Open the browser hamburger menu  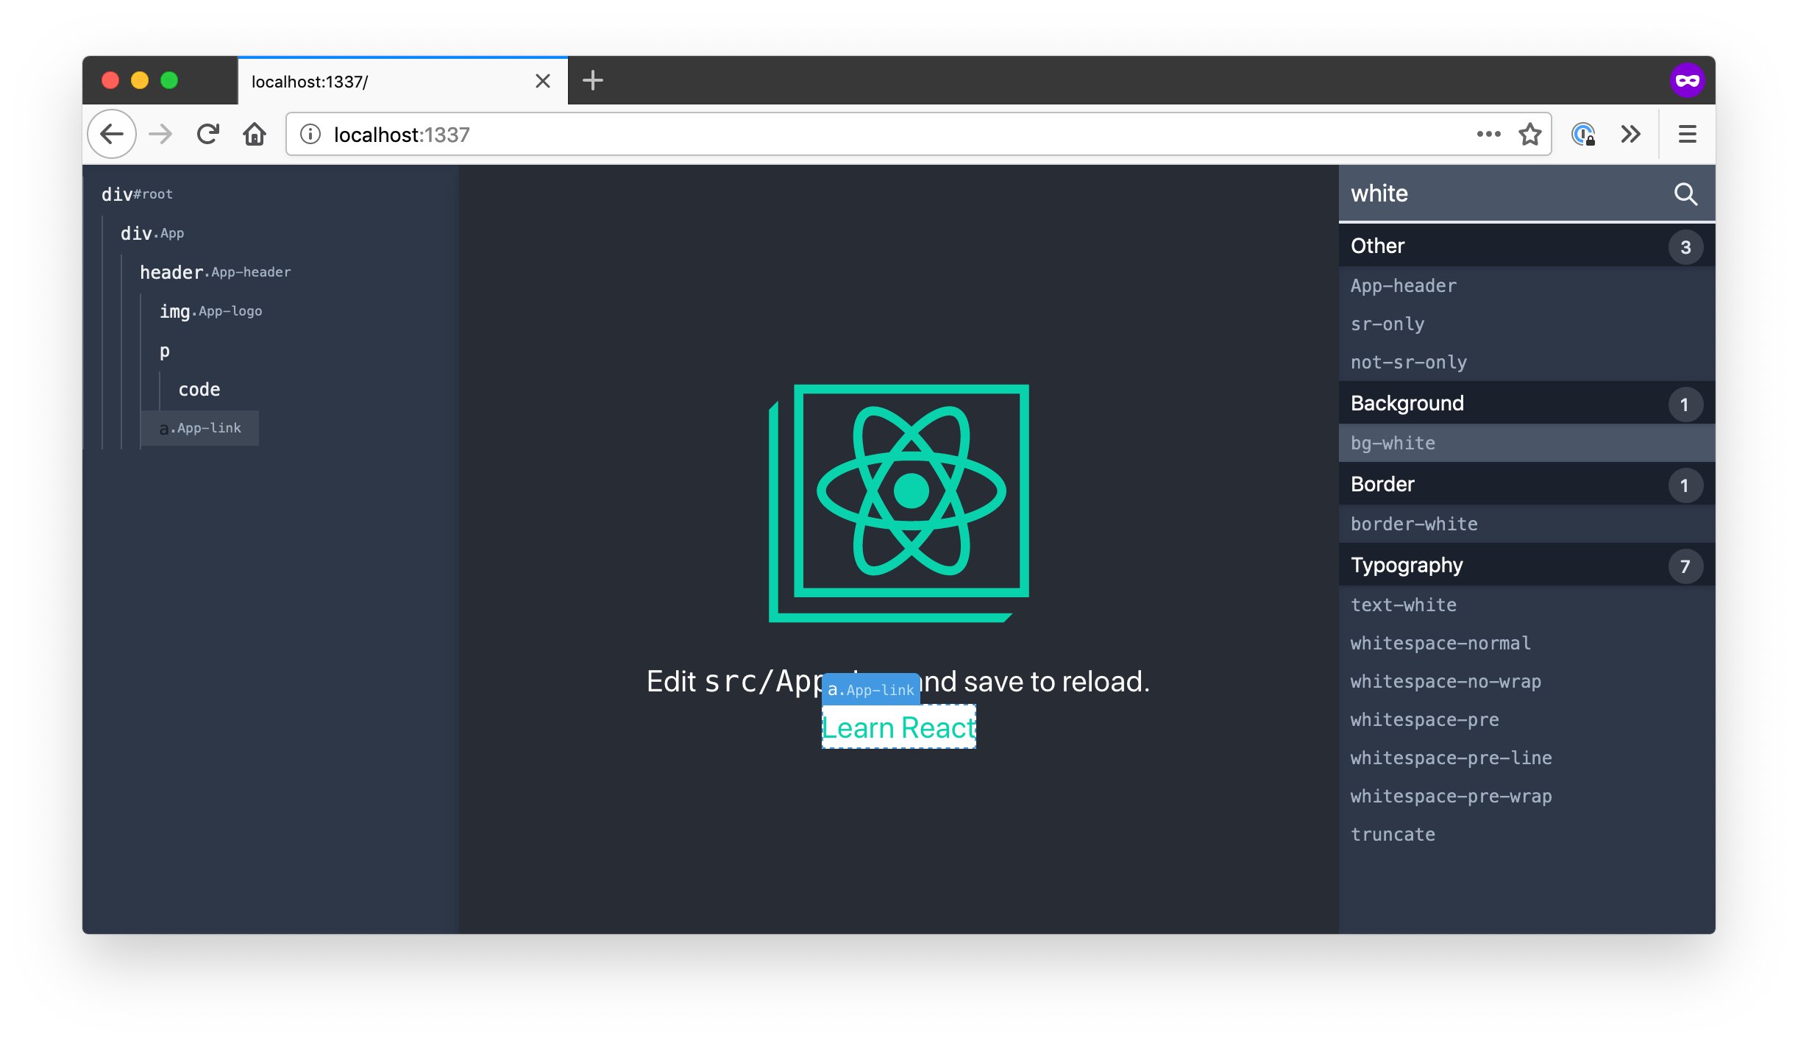click(x=1688, y=134)
